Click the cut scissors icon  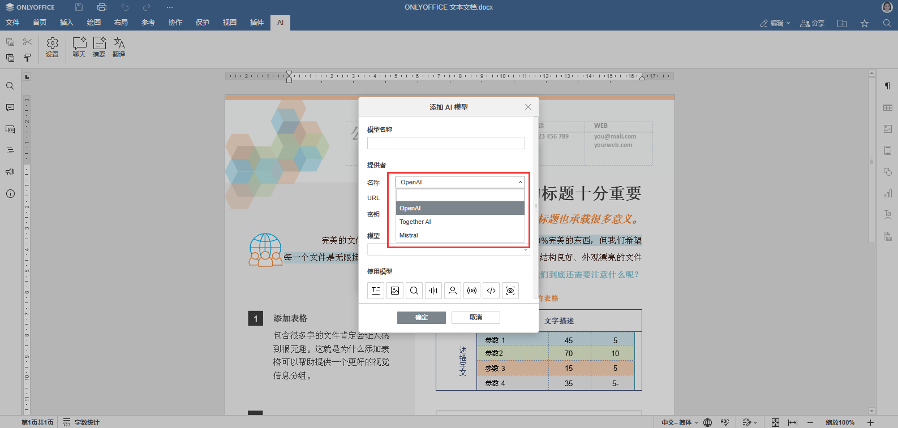(x=27, y=42)
